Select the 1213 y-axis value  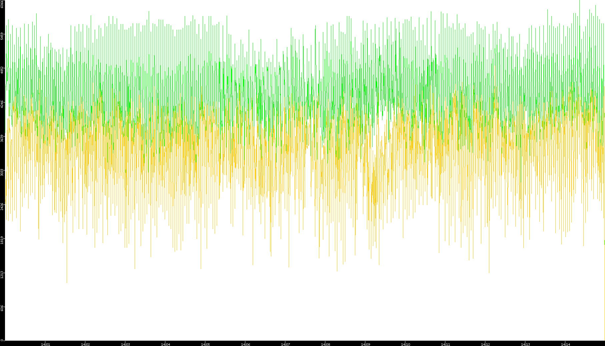pos(2,274)
